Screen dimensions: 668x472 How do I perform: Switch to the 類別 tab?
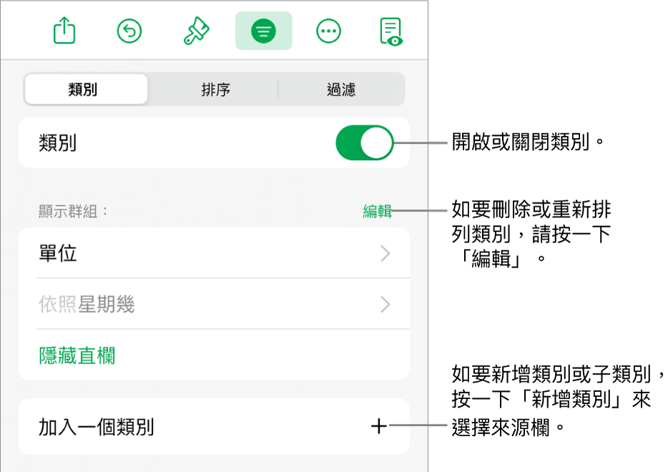click(x=86, y=89)
